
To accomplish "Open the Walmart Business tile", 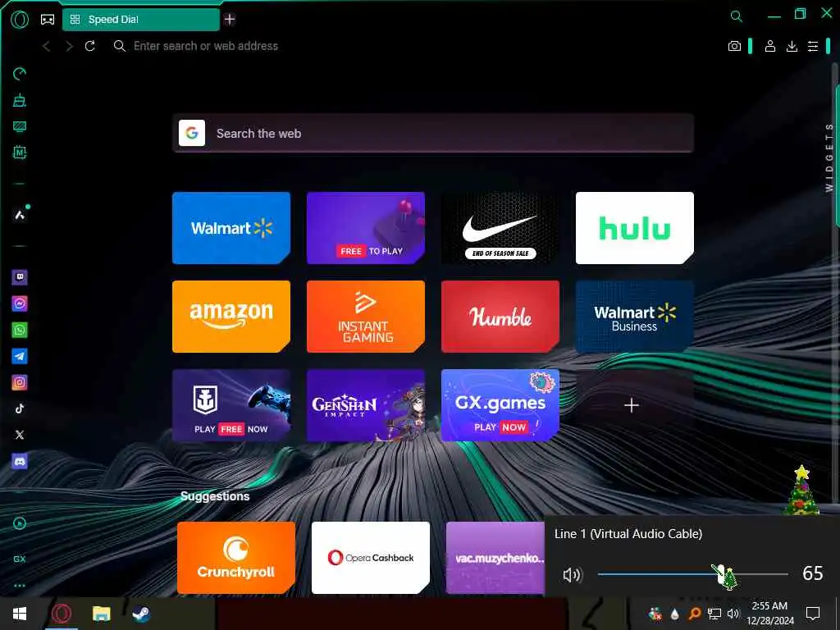I will 635,317.
